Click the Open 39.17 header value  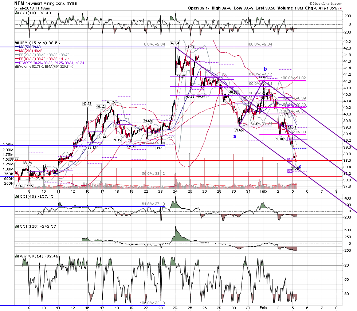point(199,8)
